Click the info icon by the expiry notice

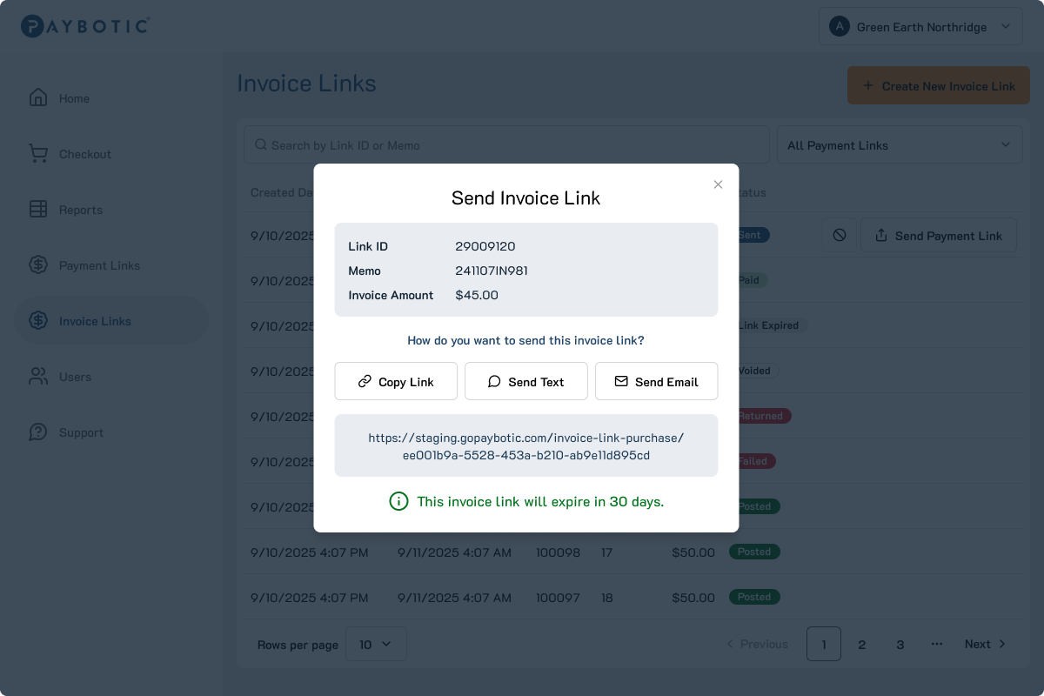click(398, 501)
